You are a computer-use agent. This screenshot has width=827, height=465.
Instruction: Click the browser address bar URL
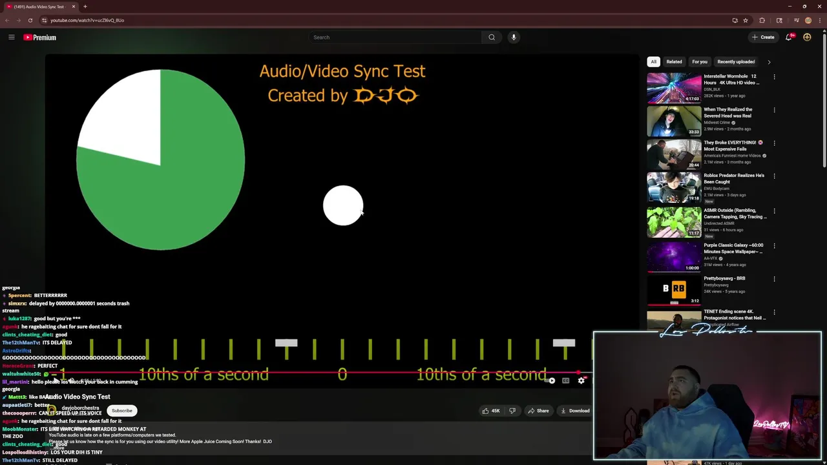coord(87,20)
